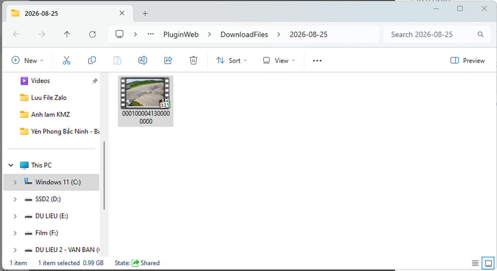Image resolution: width=497 pixels, height=271 pixels.
Task: Open the Sort dropdown
Action: coord(232,61)
